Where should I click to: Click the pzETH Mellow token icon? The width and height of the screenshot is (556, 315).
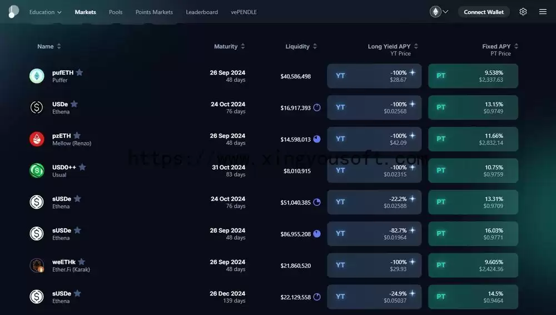pos(37,139)
